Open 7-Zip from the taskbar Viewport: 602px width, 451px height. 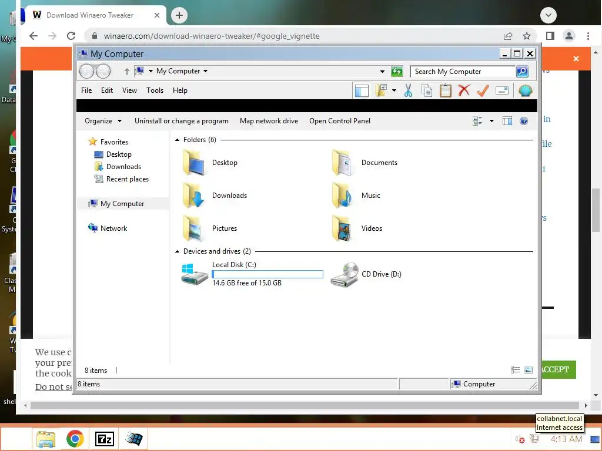coord(105,439)
